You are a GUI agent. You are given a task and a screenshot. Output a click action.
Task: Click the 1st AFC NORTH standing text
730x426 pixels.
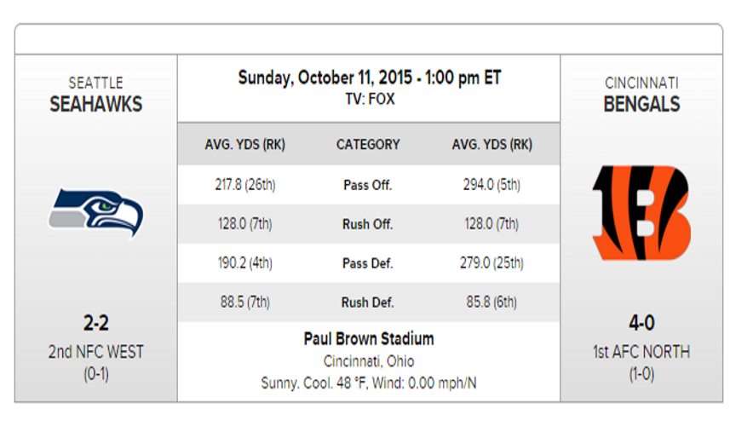click(x=641, y=352)
